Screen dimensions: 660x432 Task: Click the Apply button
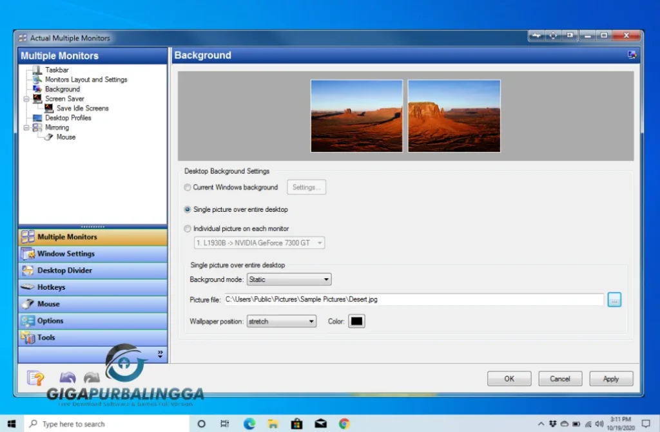coord(610,379)
